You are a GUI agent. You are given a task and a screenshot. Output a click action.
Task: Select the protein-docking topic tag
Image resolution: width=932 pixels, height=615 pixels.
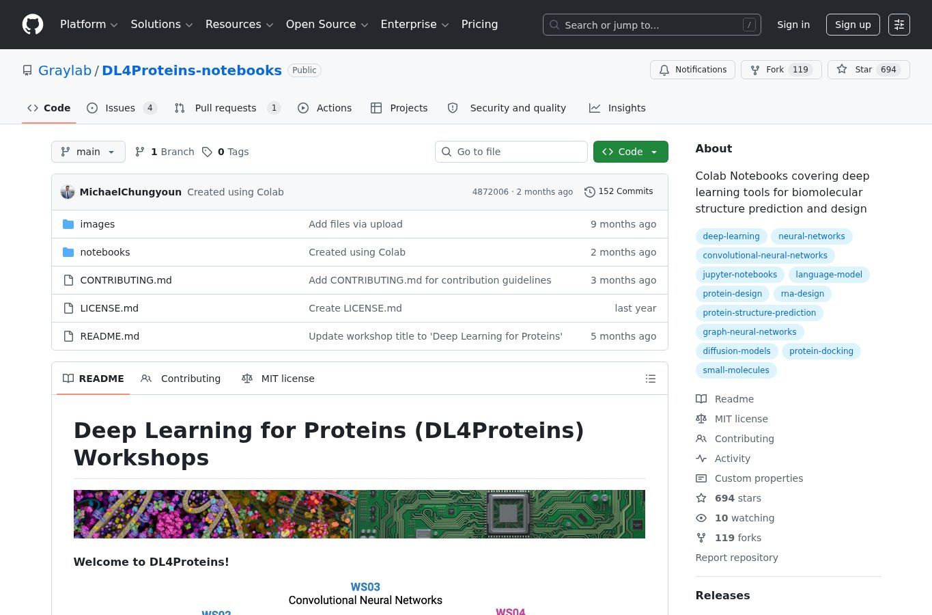tap(821, 351)
